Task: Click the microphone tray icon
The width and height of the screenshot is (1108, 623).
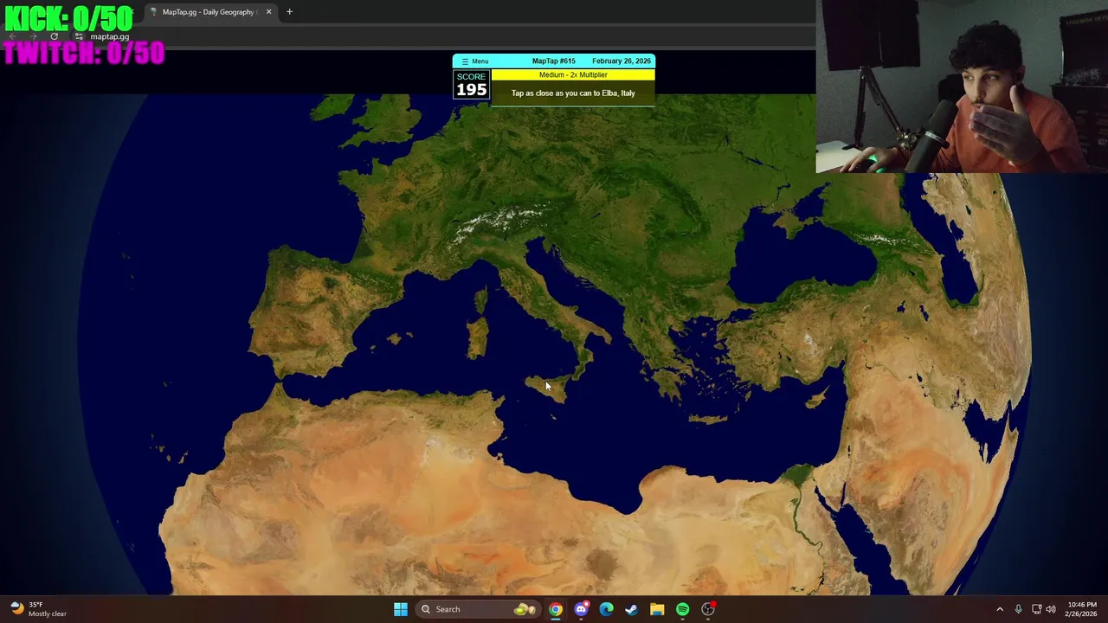Action: (x=1018, y=609)
